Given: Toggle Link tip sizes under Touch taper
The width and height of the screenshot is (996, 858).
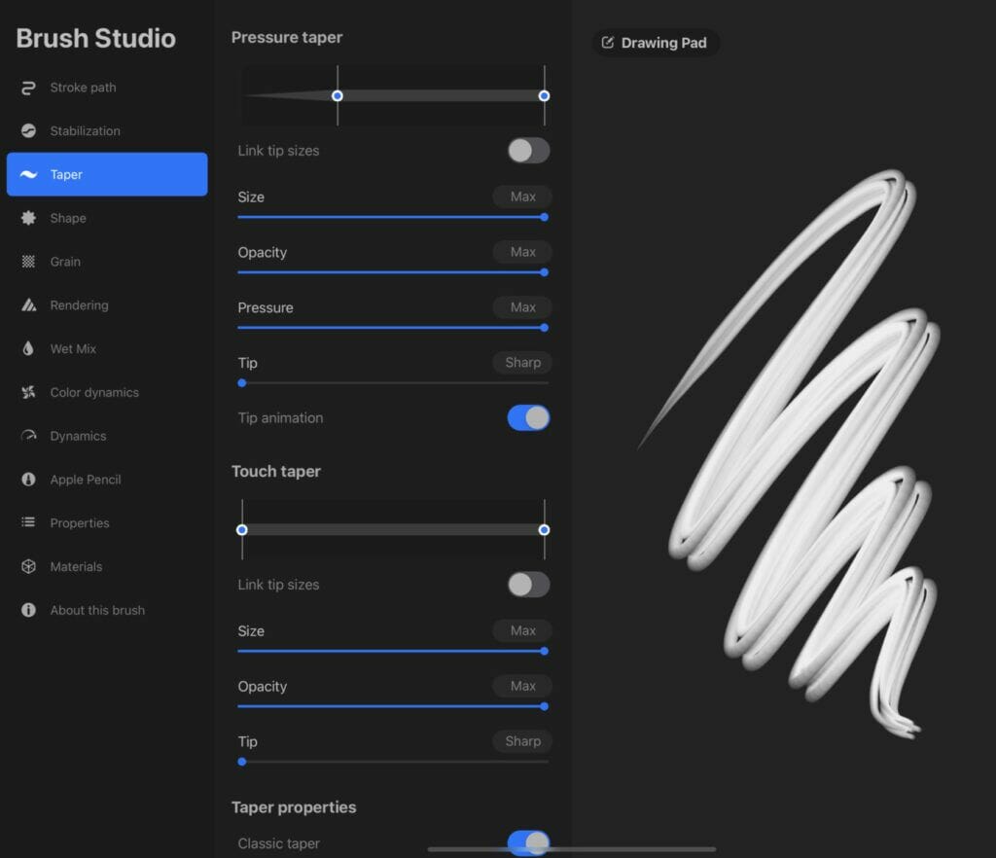Looking at the screenshot, I should (528, 585).
